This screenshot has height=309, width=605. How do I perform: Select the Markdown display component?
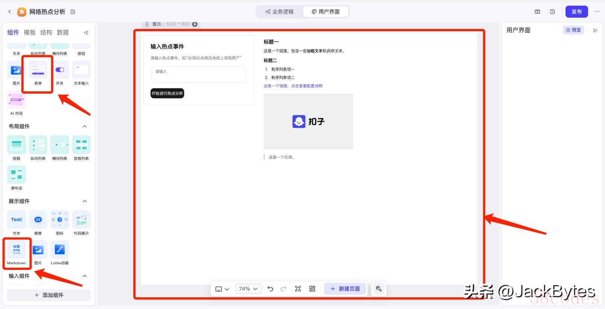point(17,250)
